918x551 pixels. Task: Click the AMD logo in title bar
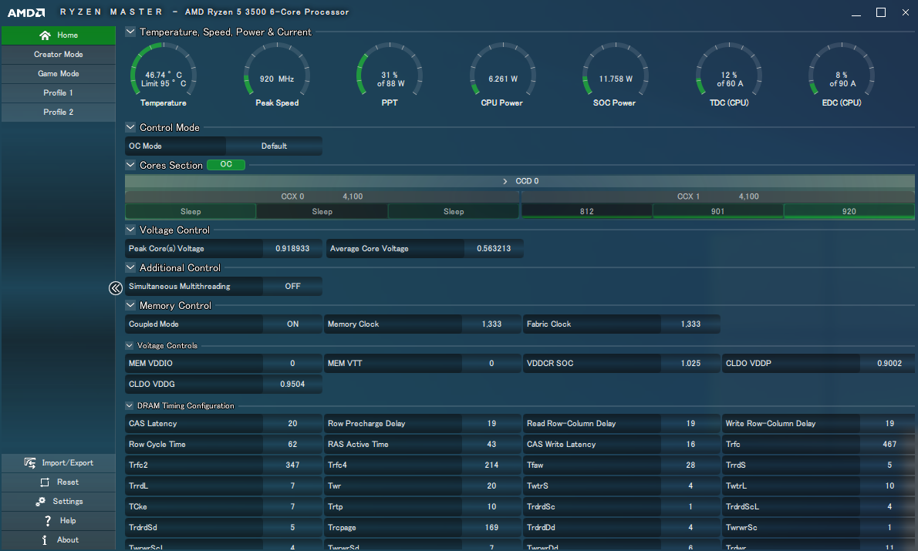(25, 12)
